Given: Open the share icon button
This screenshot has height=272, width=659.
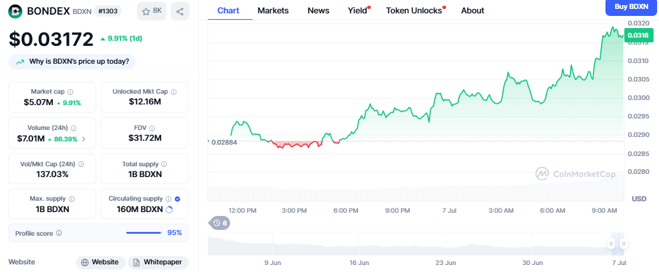Looking at the screenshot, I should point(180,11).
